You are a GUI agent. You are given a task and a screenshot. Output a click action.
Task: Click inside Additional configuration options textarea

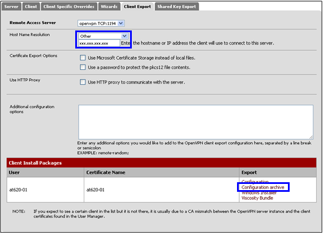[x=196, y=122]
